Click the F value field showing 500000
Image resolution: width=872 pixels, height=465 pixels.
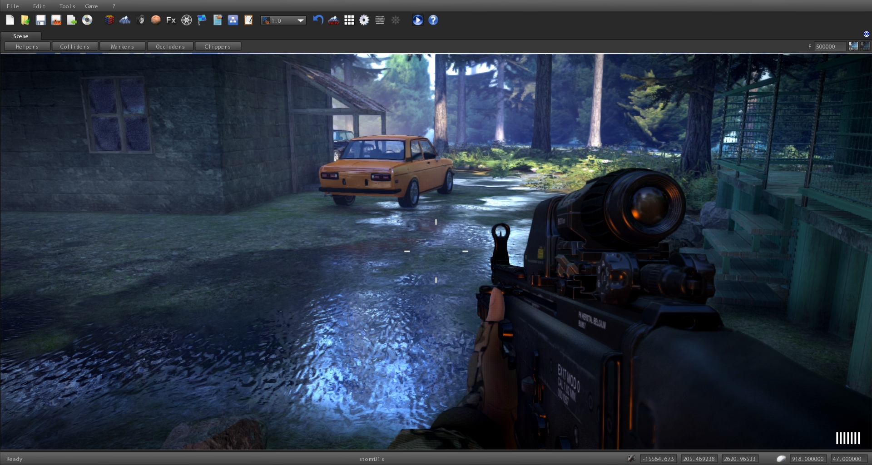coord(829,46)
